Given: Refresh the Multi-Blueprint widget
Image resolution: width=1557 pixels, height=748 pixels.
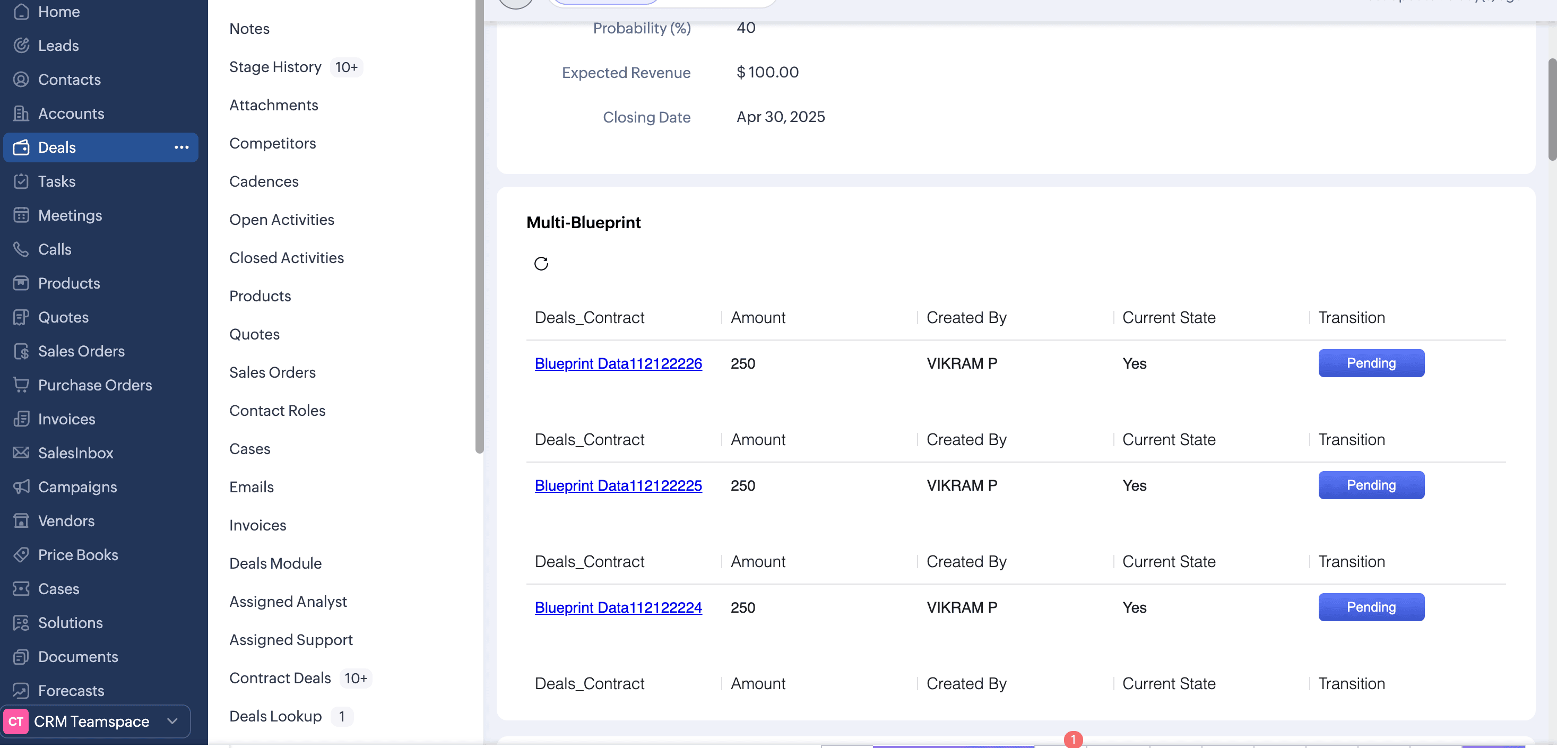Looking at the screenshot, I should [x=541, y=264].
